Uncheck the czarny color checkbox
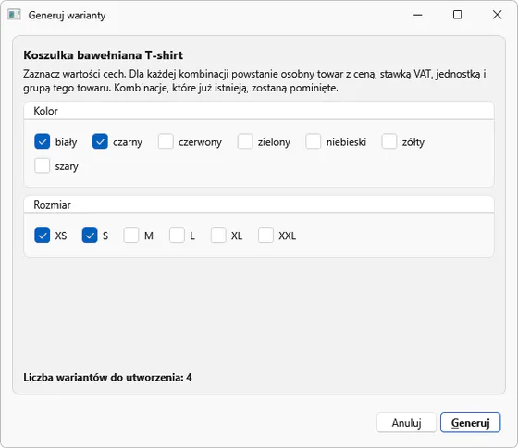The height and width of the screenshot is (448, 518). 100,141
